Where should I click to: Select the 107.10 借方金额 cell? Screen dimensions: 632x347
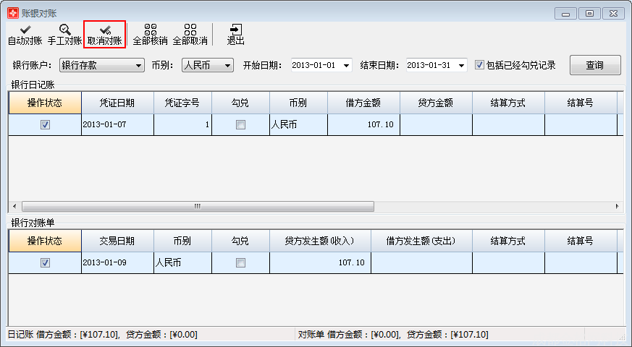(363, 124)
